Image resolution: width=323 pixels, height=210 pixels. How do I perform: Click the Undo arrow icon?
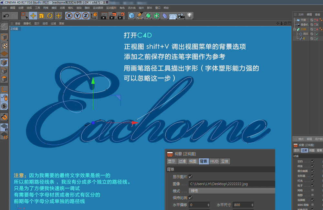[x=6, y=16]
